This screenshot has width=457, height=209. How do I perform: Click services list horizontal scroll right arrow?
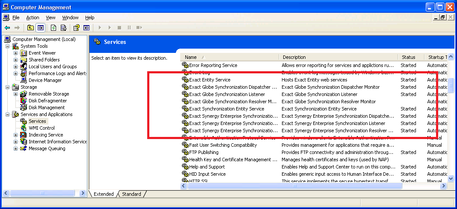click(x=444, y=186)
